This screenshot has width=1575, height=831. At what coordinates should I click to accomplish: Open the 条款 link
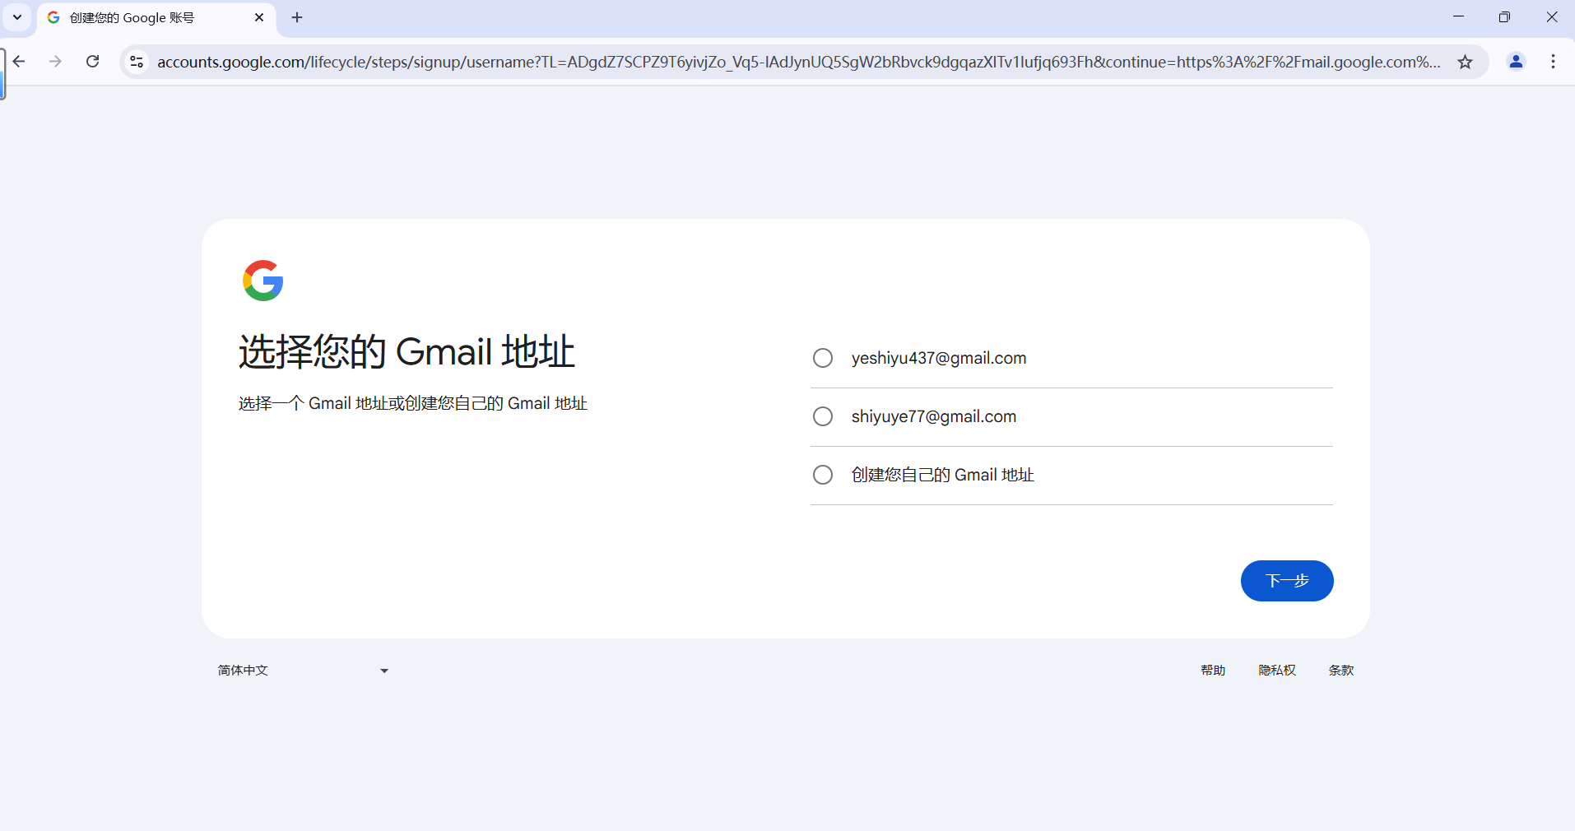[x=1341, y=671]
